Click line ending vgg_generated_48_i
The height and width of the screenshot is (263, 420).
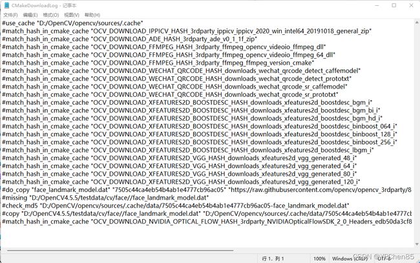coord(179,158)
